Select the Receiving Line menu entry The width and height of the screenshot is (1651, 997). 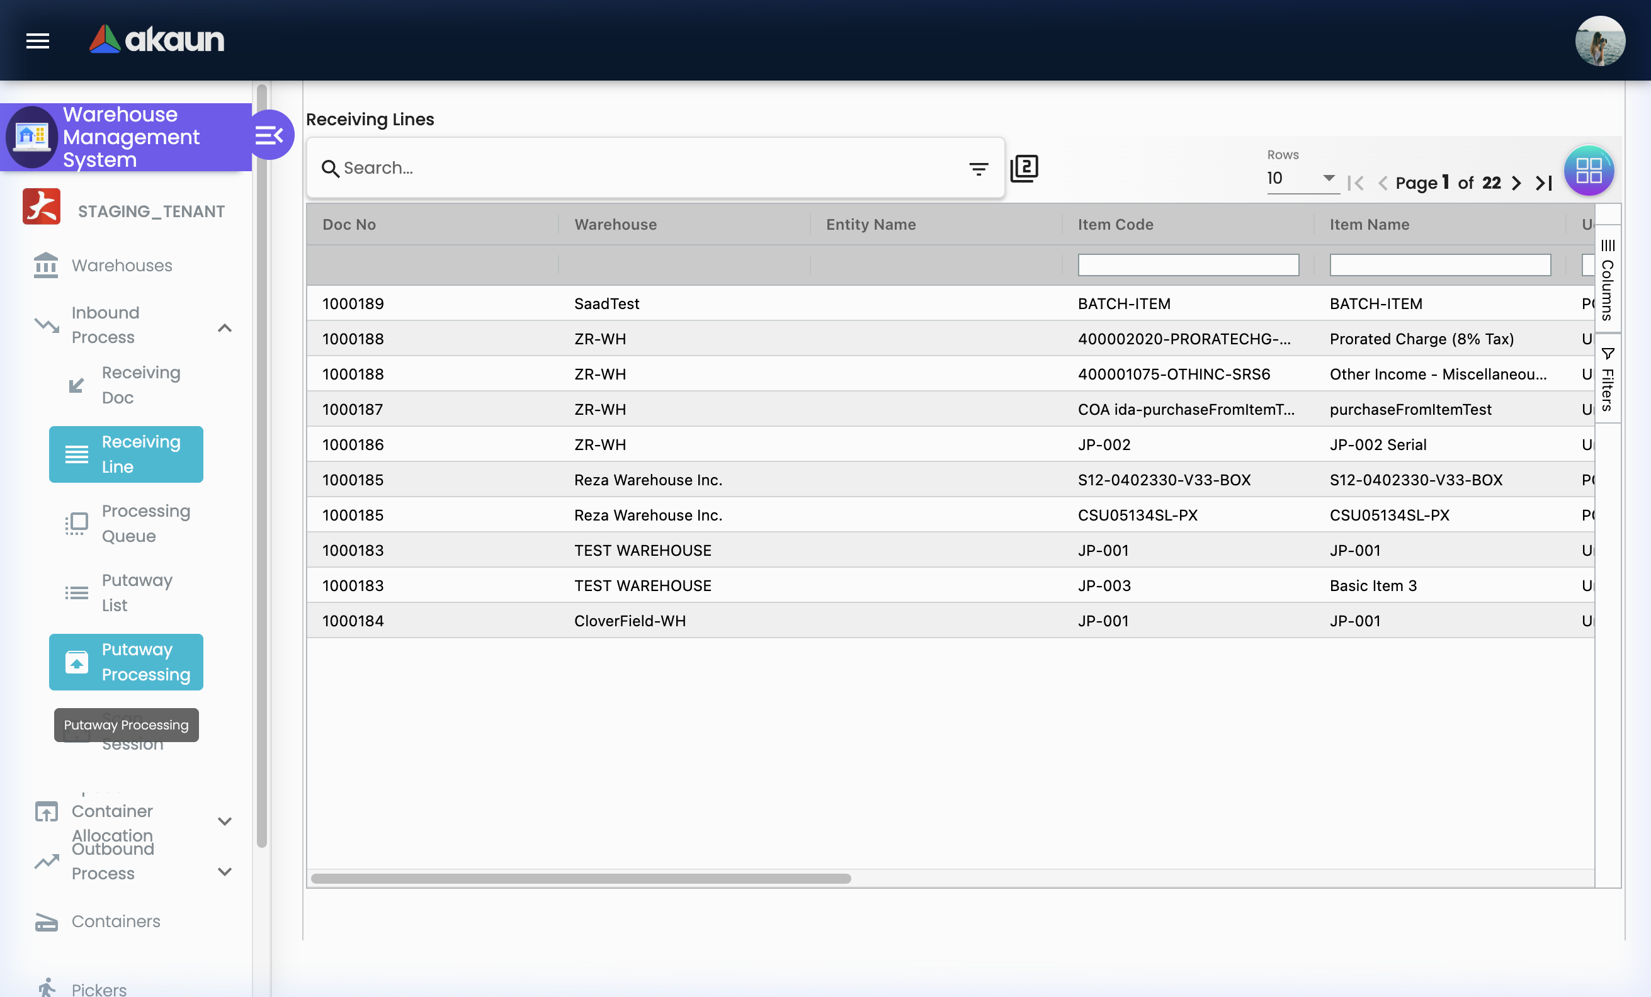click(x=126, y=454)
